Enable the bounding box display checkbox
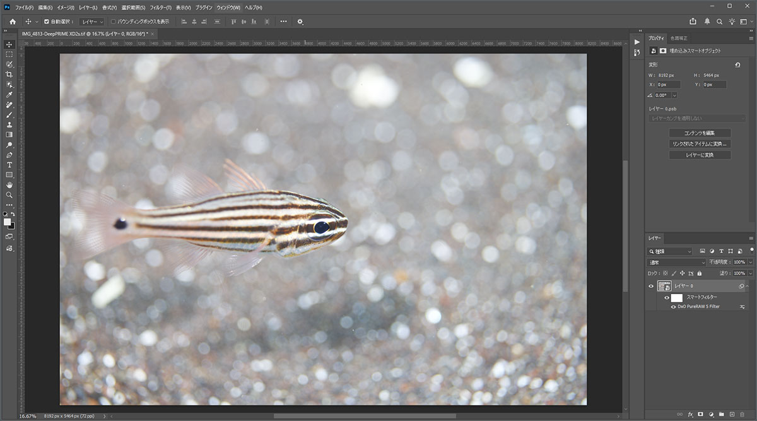757x421 pixels. click(x=112, y=21)
